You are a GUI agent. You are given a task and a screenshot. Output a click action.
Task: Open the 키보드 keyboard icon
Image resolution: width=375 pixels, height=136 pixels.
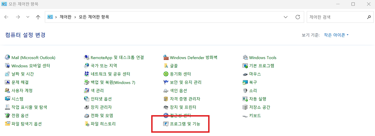pyautogui.click(x=245, y=116)
